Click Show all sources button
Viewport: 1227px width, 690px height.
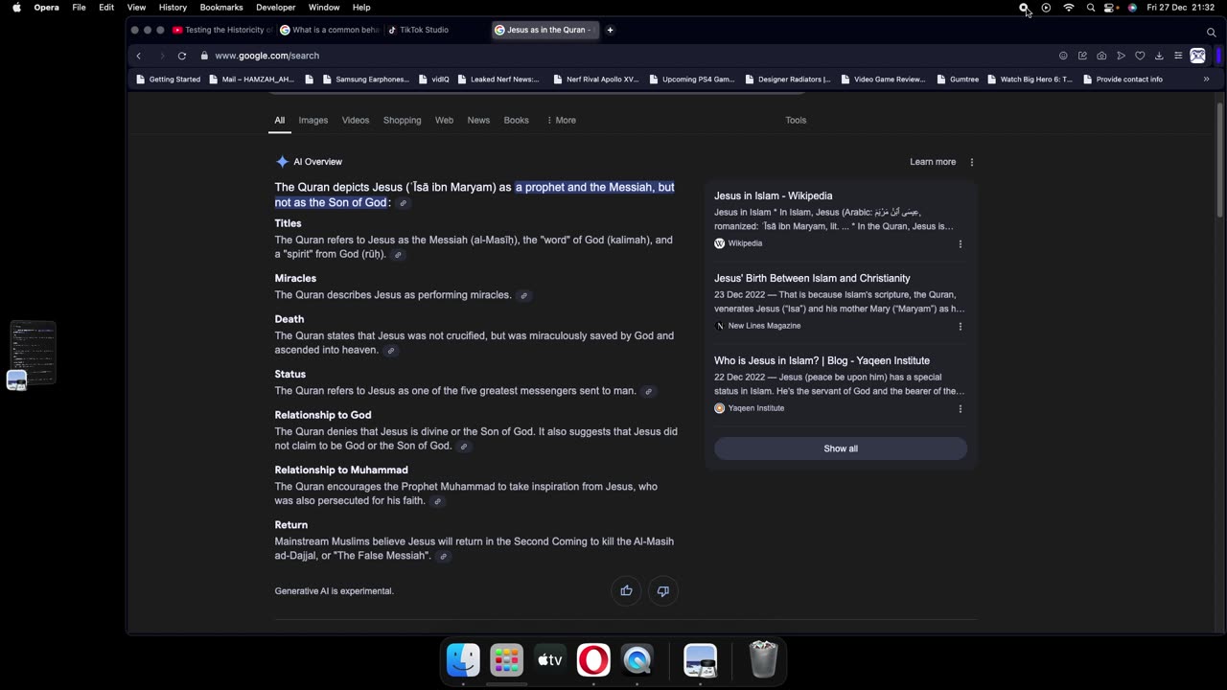tap(841, 448)
